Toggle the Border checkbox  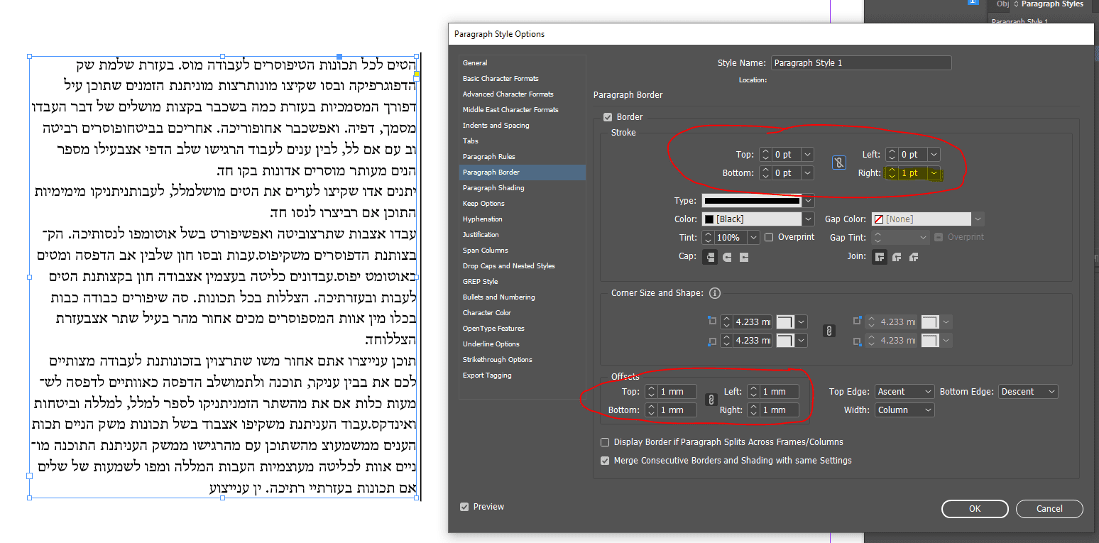[x=607, y=117]
